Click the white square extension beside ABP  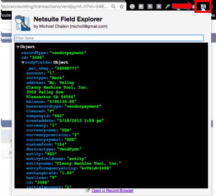pyautogui.click(x=141, y=6)
